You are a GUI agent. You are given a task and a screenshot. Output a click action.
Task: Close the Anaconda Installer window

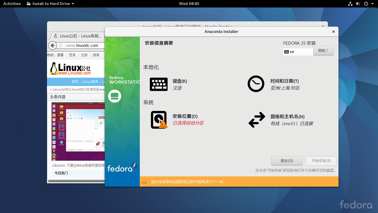[x=333, y=32]
